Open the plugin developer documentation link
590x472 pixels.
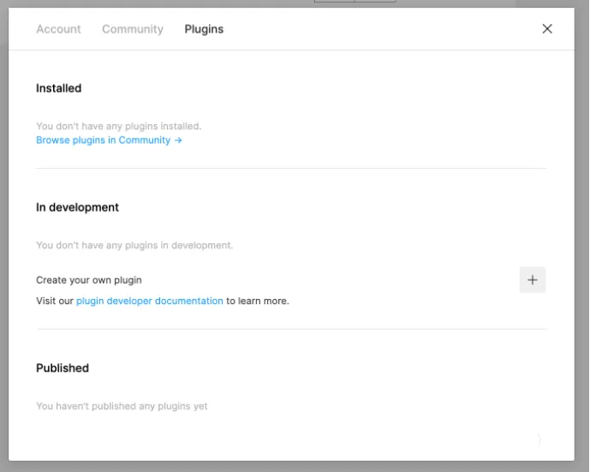[150, 302]
